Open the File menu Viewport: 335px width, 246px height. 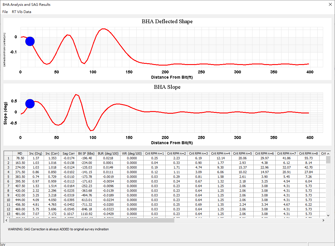coord(5,12)
